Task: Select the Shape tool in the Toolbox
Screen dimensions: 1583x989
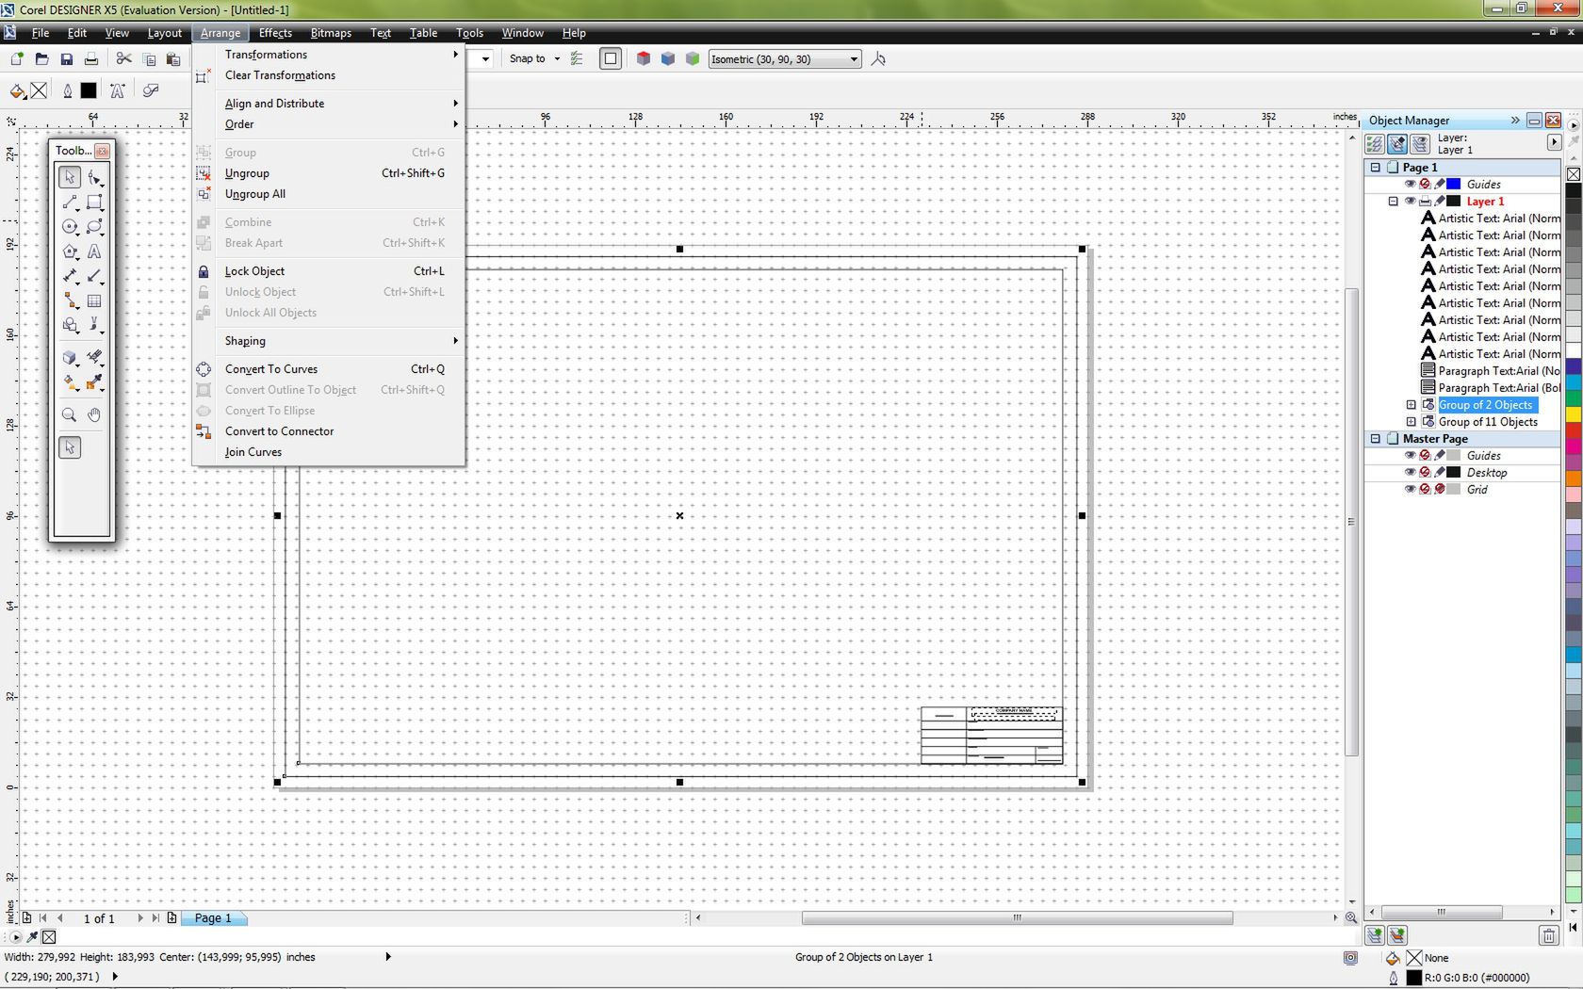Action: coord(95,177)
